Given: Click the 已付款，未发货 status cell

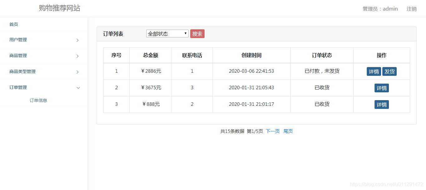Looking at the screenshot, I should pyautogui.click(x=322, y=71).
